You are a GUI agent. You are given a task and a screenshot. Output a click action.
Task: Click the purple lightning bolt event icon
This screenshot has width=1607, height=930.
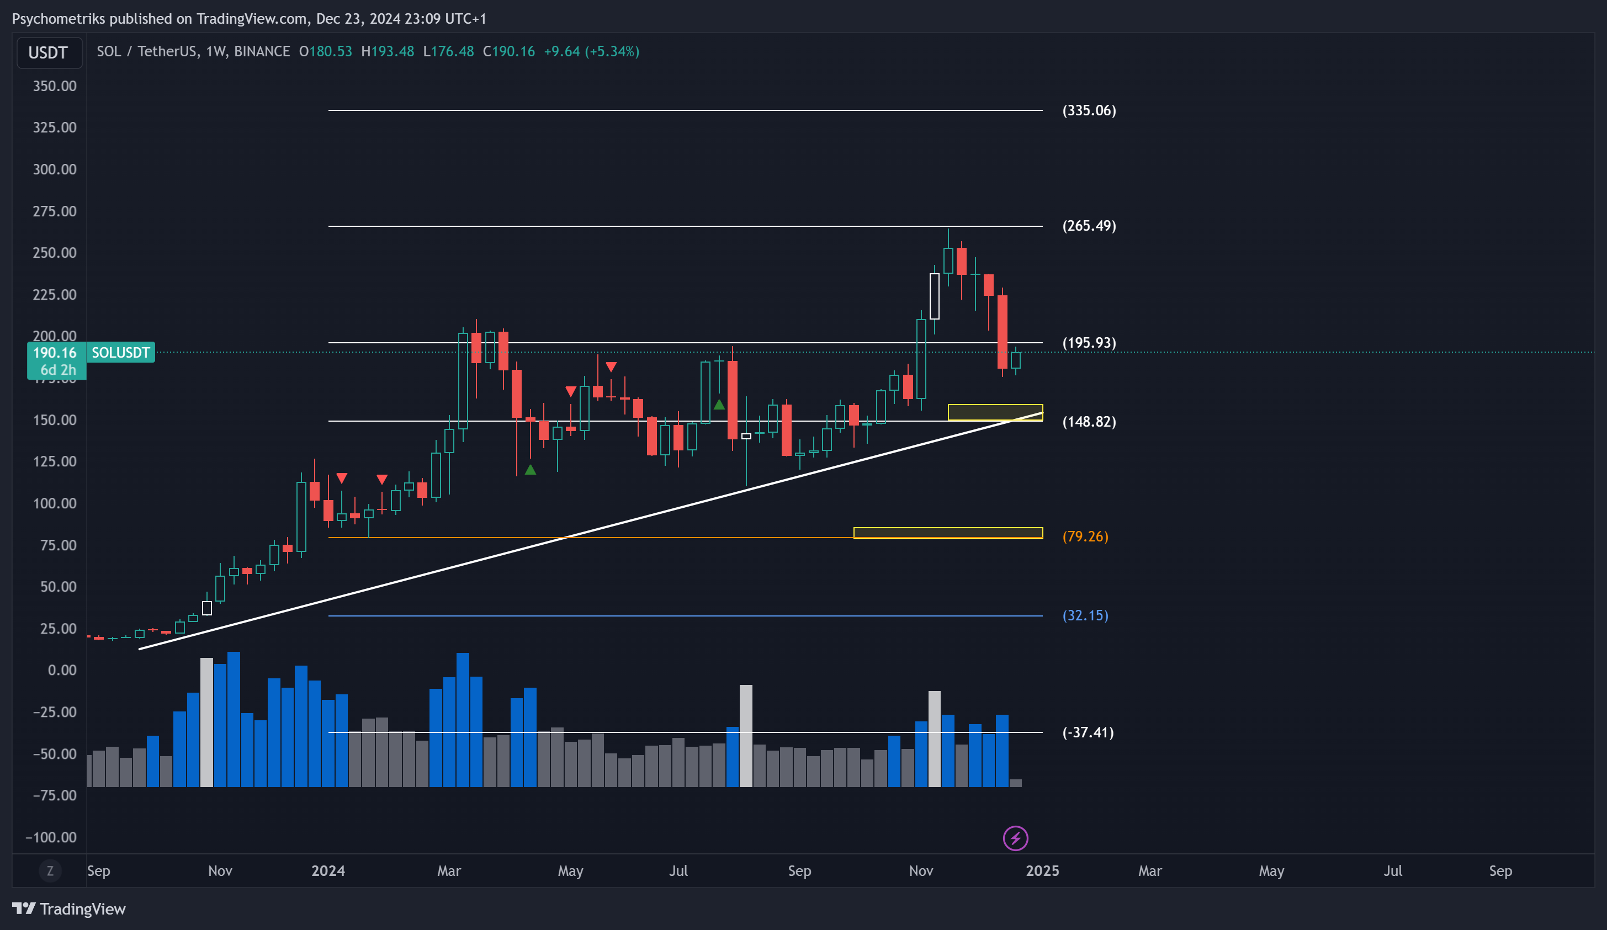(1015, 838)
